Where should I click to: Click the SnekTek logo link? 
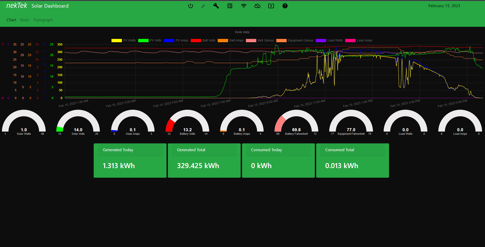[x=16, y=6]
